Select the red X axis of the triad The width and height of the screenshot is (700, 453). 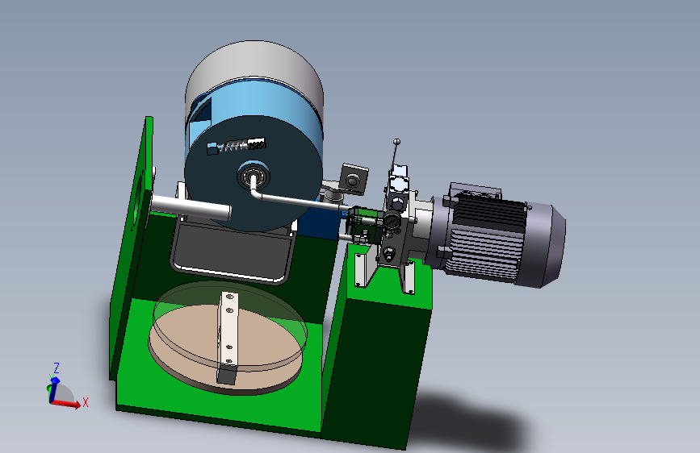(66, 404)
